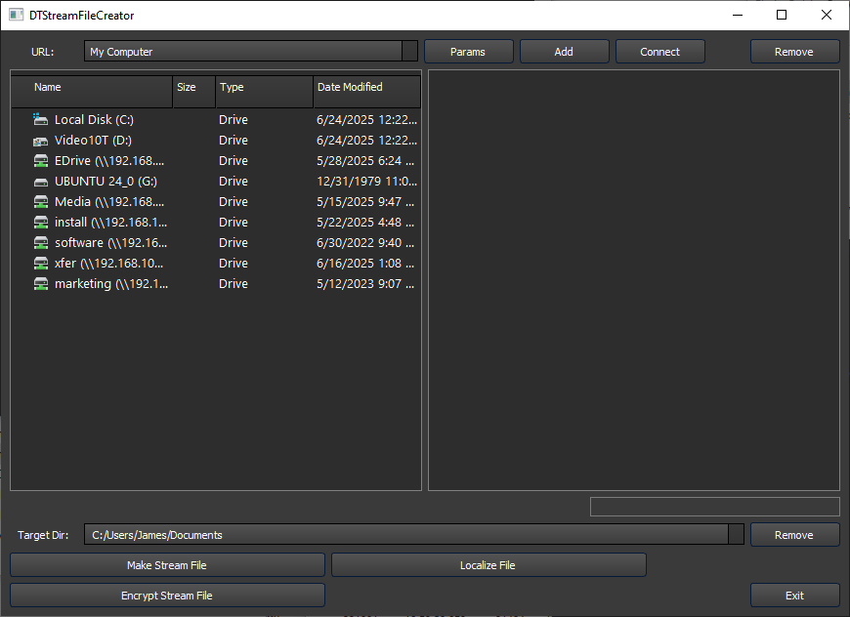Click the 5/28/2025 6:24 date cell
The width and height of the screenshot is (850, 617).
(x=365, y=161)
